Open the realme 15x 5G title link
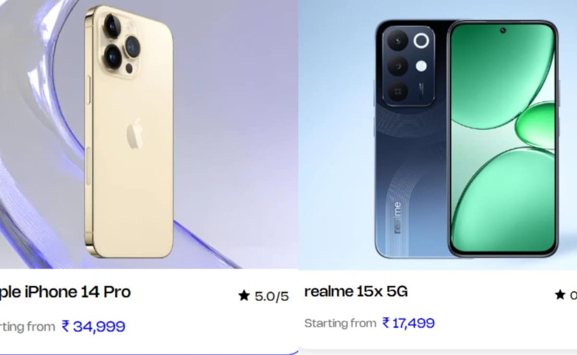 click(x=356, y=292)
